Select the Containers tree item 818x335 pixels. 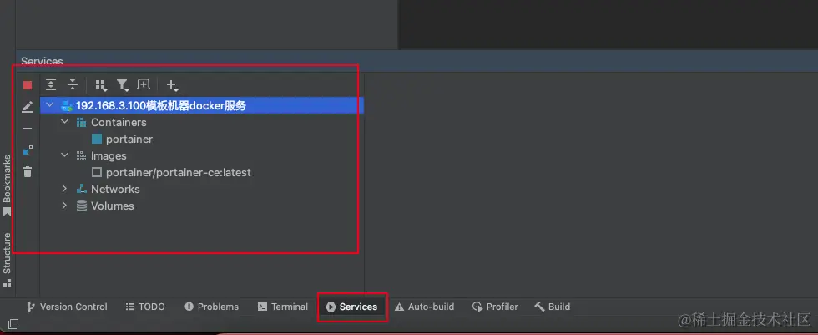[119, 123]
